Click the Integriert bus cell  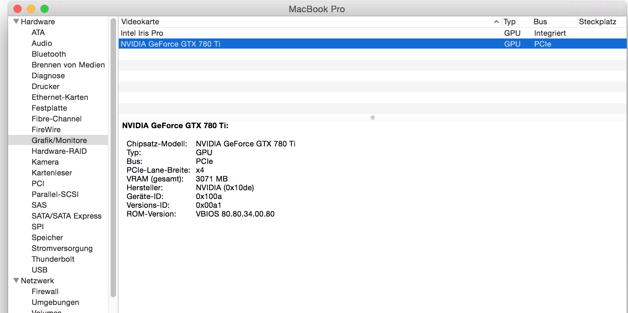click(550, 33)
